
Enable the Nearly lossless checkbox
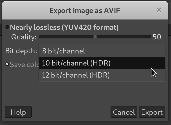tap(7, 27)
